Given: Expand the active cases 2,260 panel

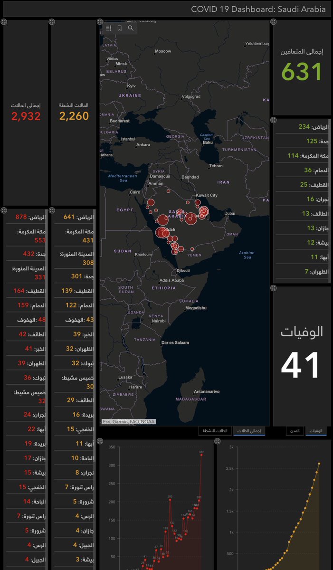Looking at the screenshot, I should [x=52, y=22].
